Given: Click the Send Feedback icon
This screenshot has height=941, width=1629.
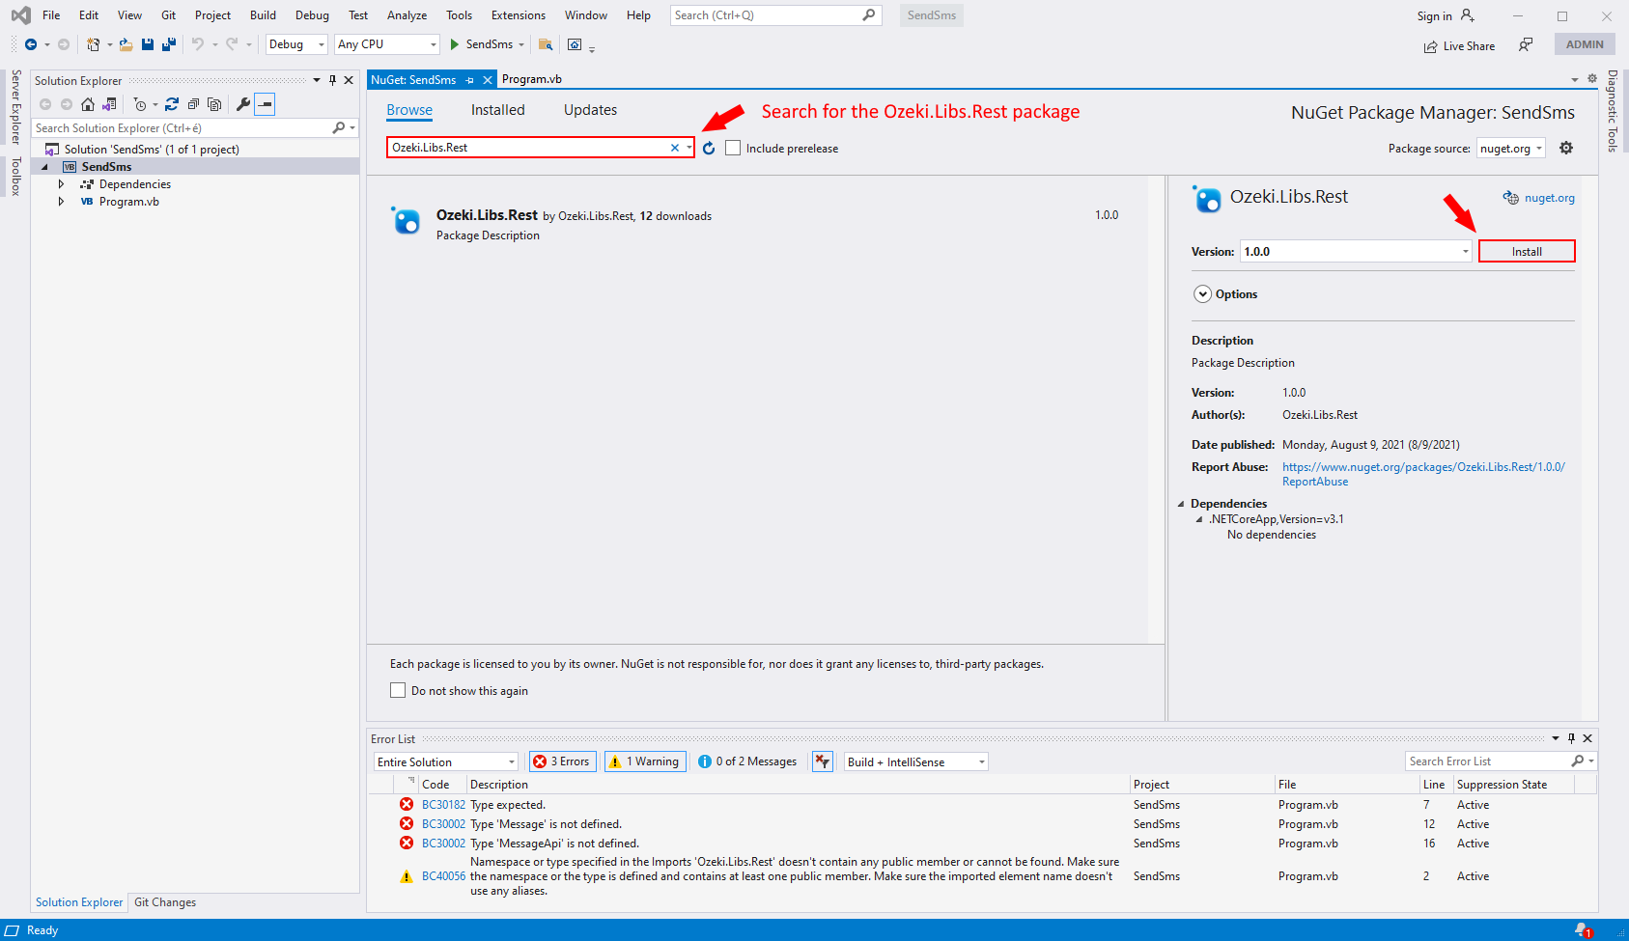Looking at the screenshot, I should pyautogui.click(x=1526, y=44).
